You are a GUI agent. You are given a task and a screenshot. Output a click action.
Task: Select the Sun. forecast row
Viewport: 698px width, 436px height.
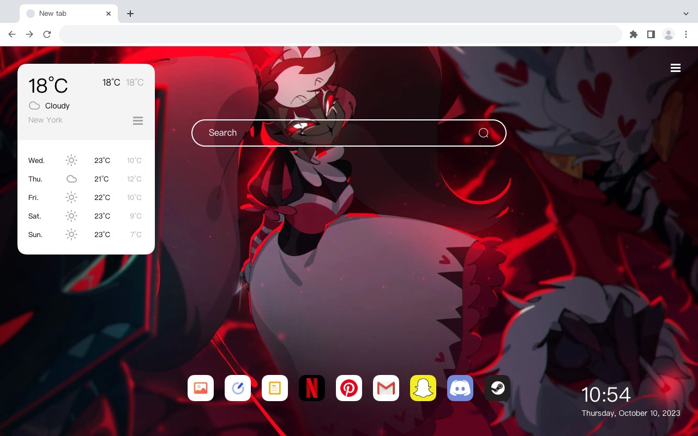click(x=86, y=234)
